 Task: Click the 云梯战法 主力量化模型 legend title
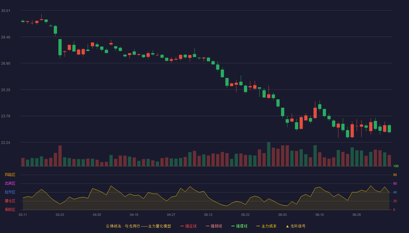click(x=138, y=226)
